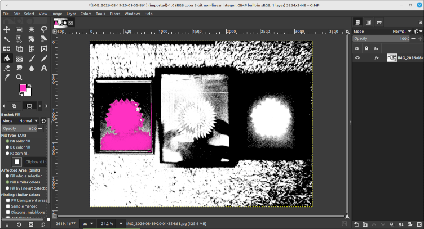Open the Select menu
The width and height of the screenshot is (424, 229).
(29, 14)
